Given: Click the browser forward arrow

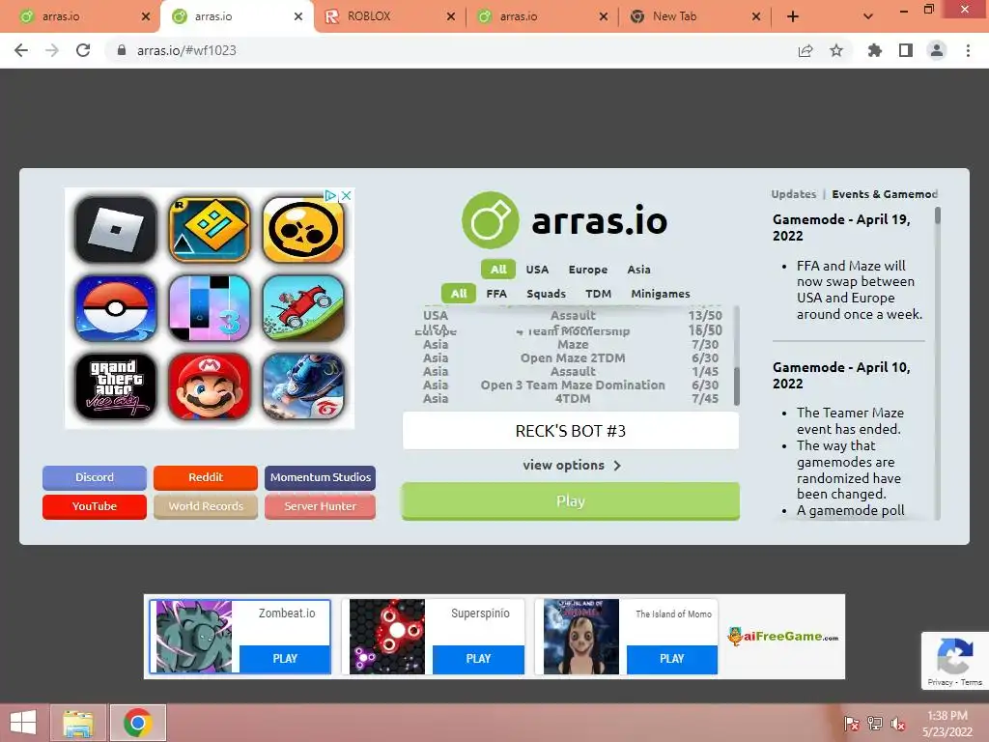Looking at the screenshot, I should (x=52, y=50).
